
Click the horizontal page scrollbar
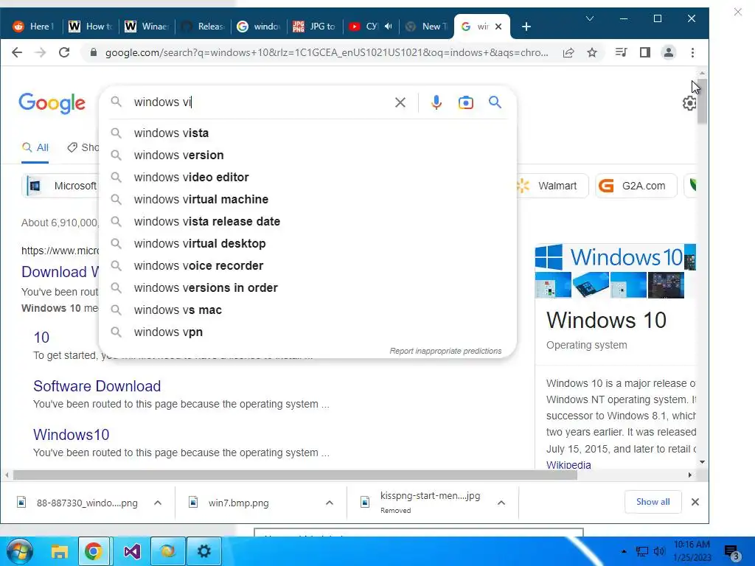pyautogui.click(x=295, y=475)
